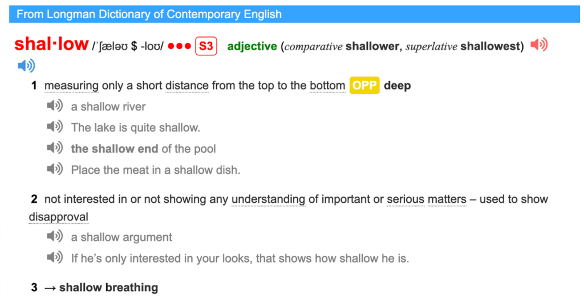The width and height of the screenshot is (584, 307).
Task: Open the "shallow breathing" cross-reference link
Action: coord(108,288)
